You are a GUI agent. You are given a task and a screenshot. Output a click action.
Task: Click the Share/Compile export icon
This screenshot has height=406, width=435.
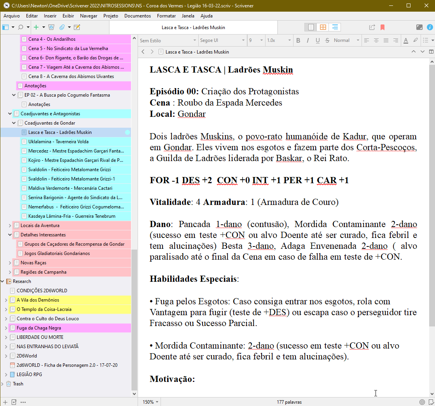(372, 27)
